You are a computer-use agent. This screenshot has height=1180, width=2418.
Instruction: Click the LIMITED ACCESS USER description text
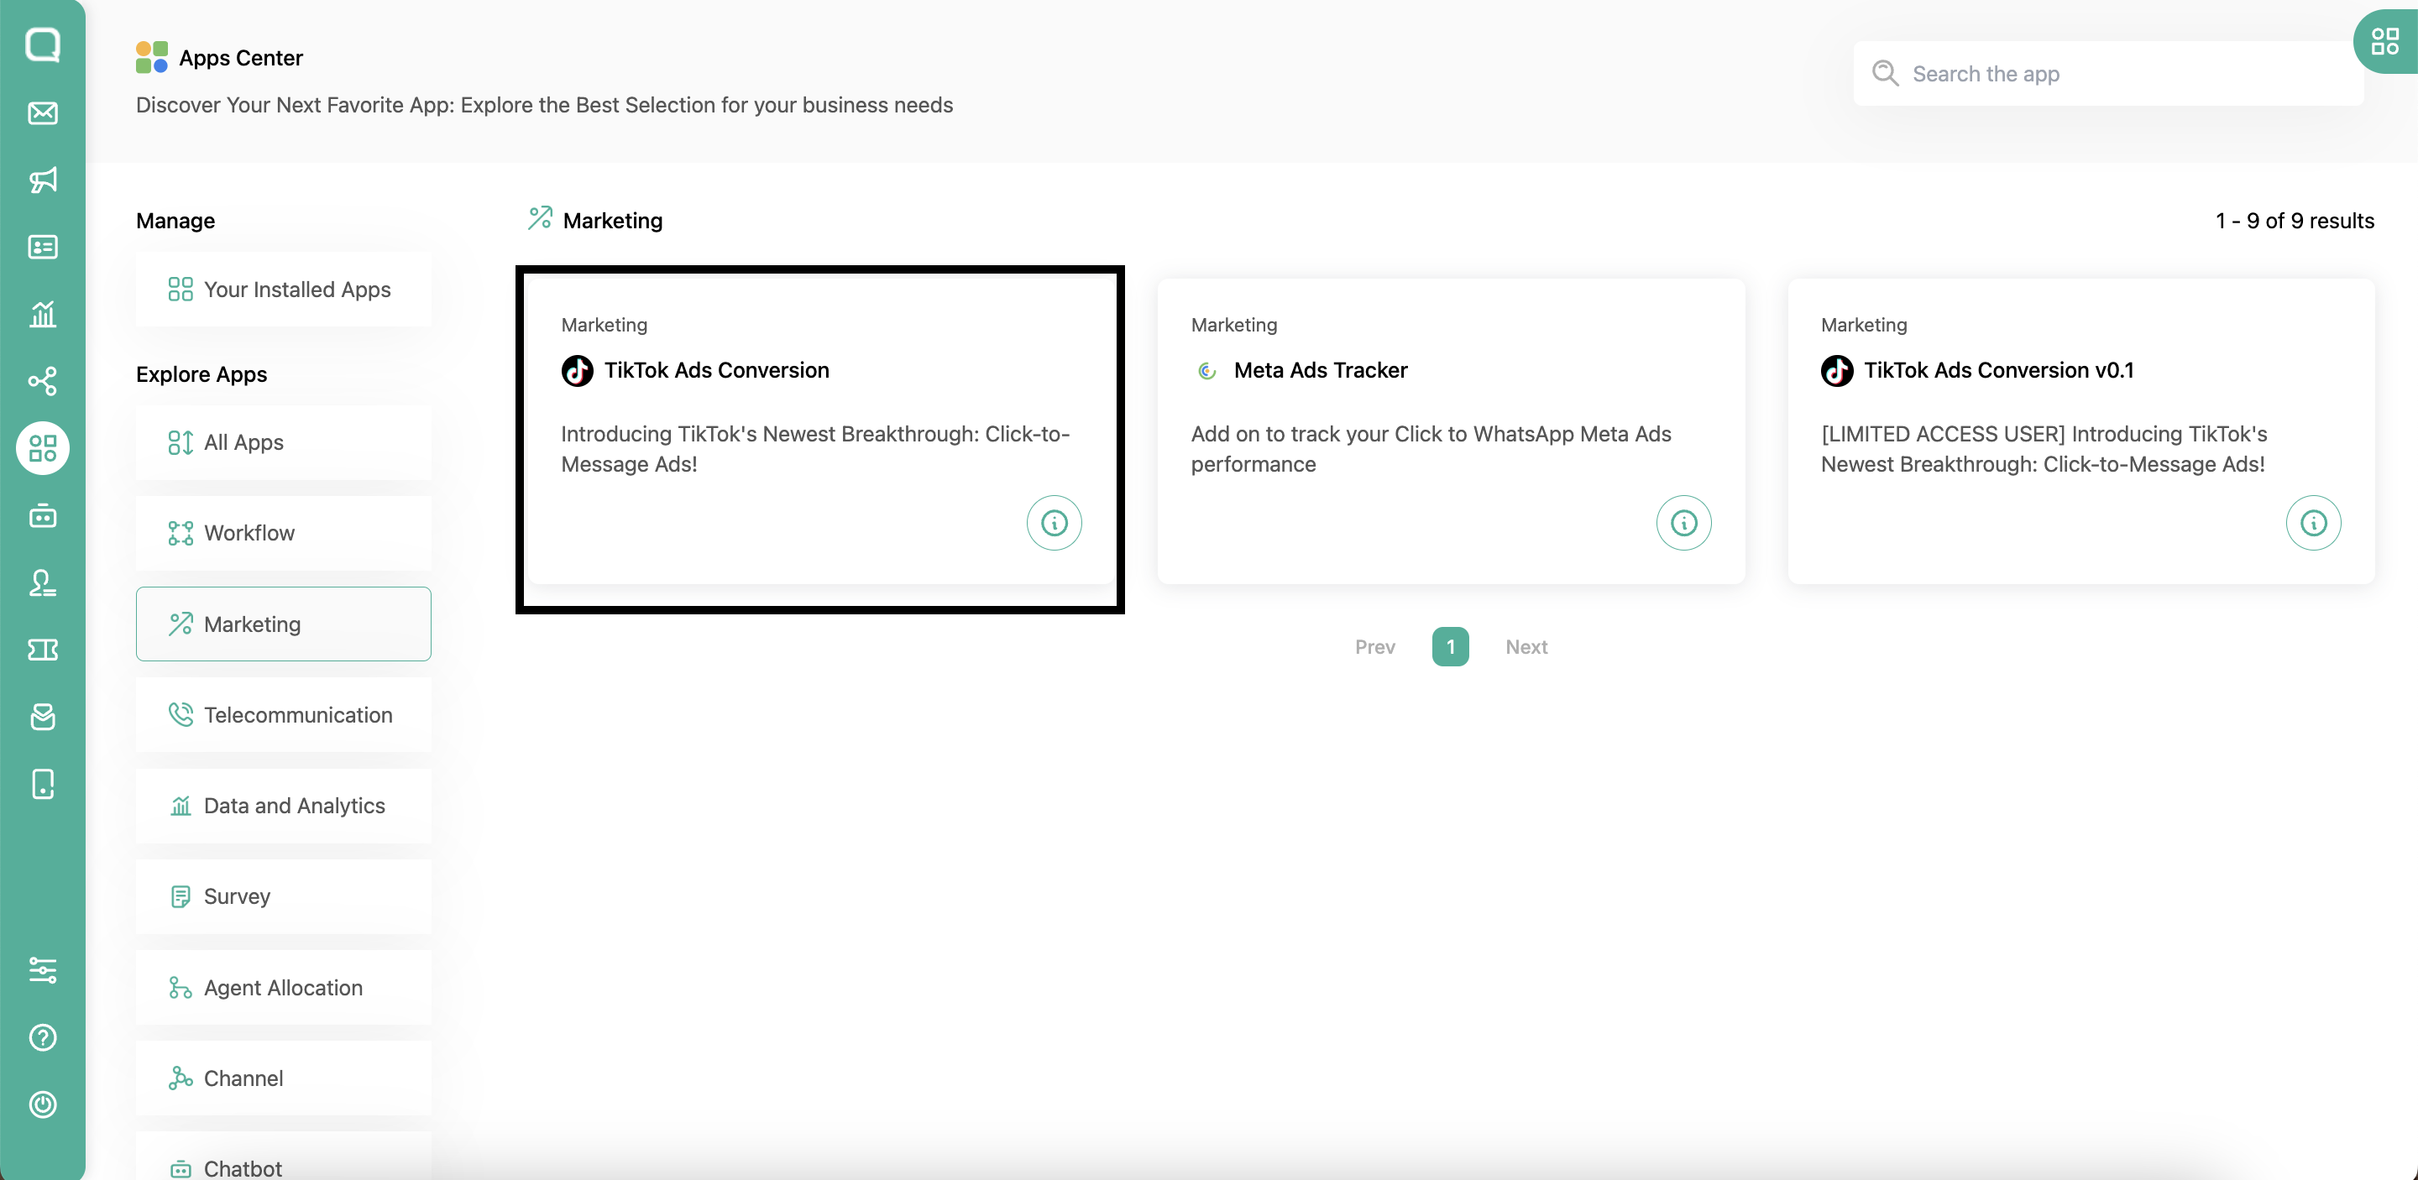point(2044,448)
